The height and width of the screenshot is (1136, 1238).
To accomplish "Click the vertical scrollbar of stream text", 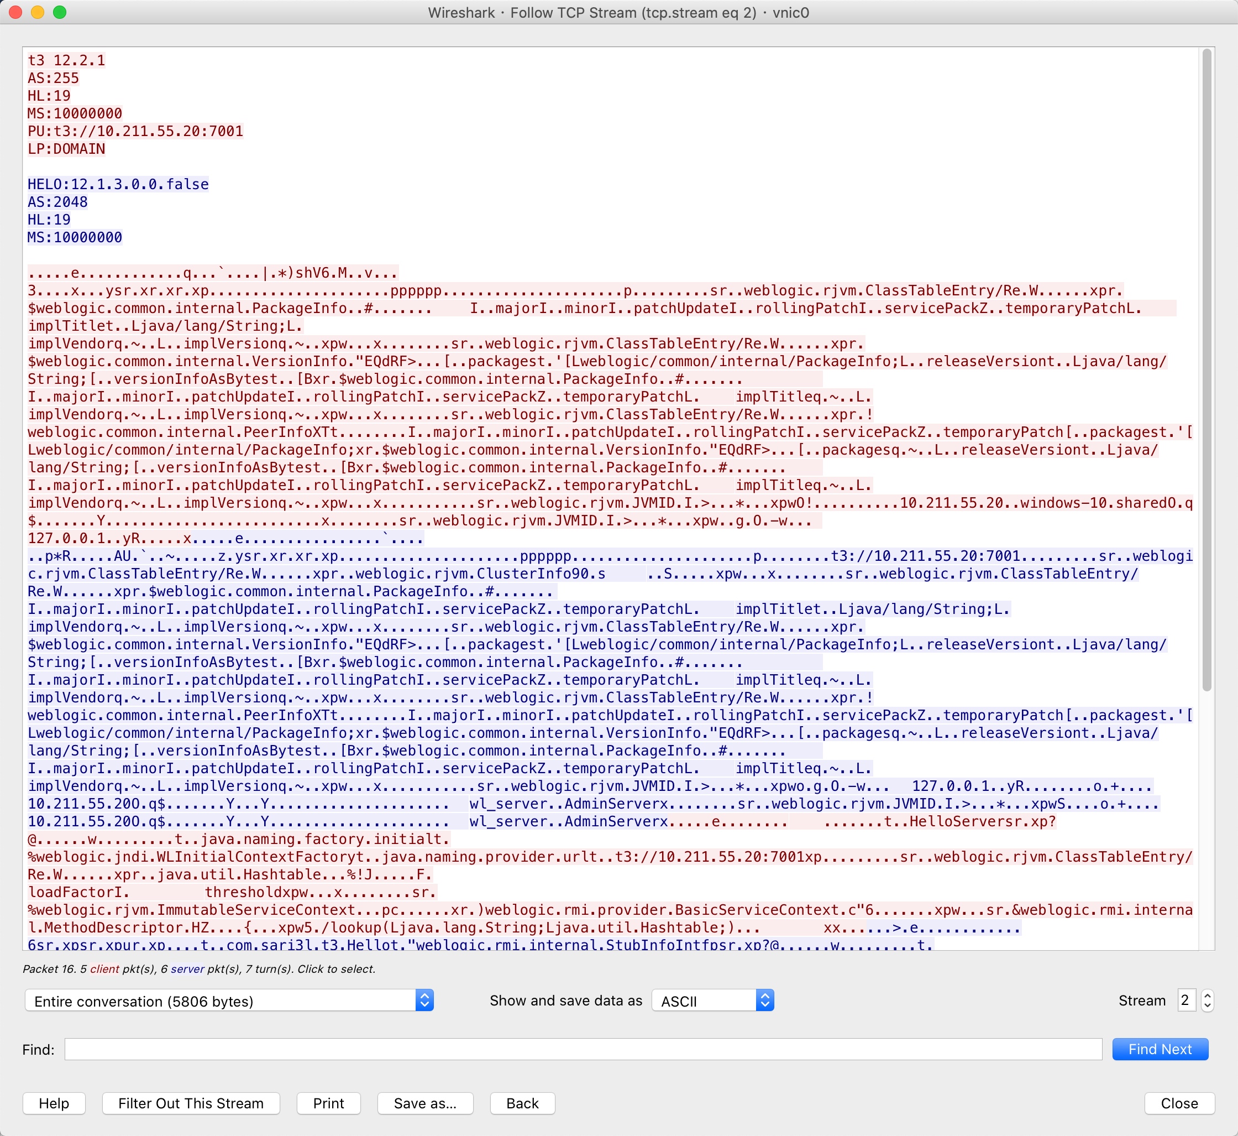I will point(1206,369).
